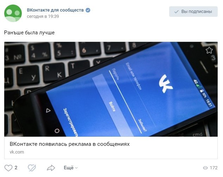Click the white link snippet footer area
The width and height of the screenshot is (223, 177).
pos(111,148)
